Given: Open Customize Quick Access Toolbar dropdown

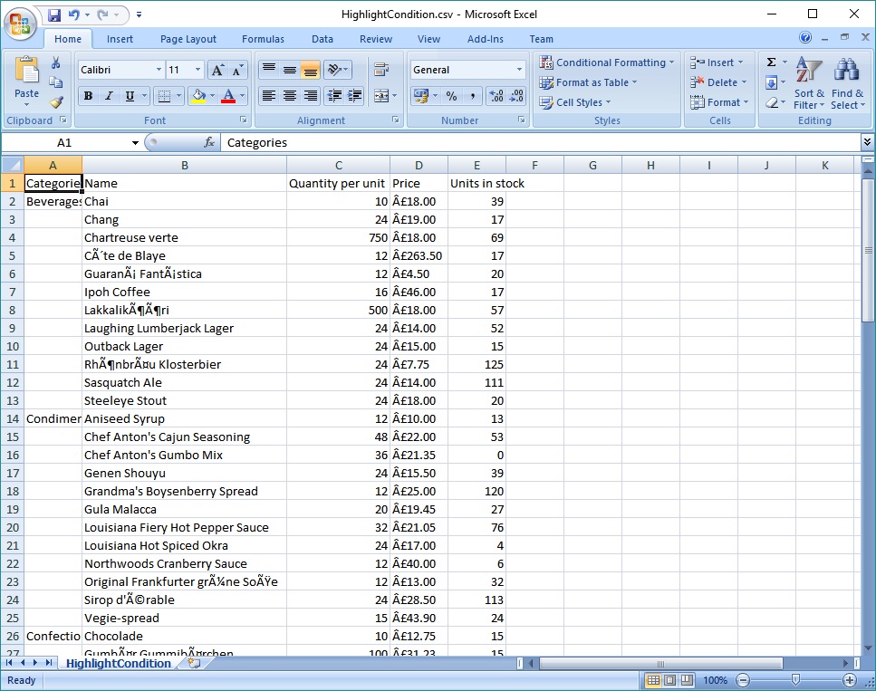Looking at the screenshot, I should [x=140, y=15].
